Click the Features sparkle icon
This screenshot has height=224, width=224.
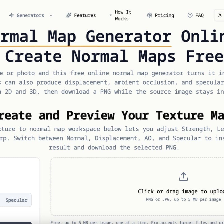(69, 15)
